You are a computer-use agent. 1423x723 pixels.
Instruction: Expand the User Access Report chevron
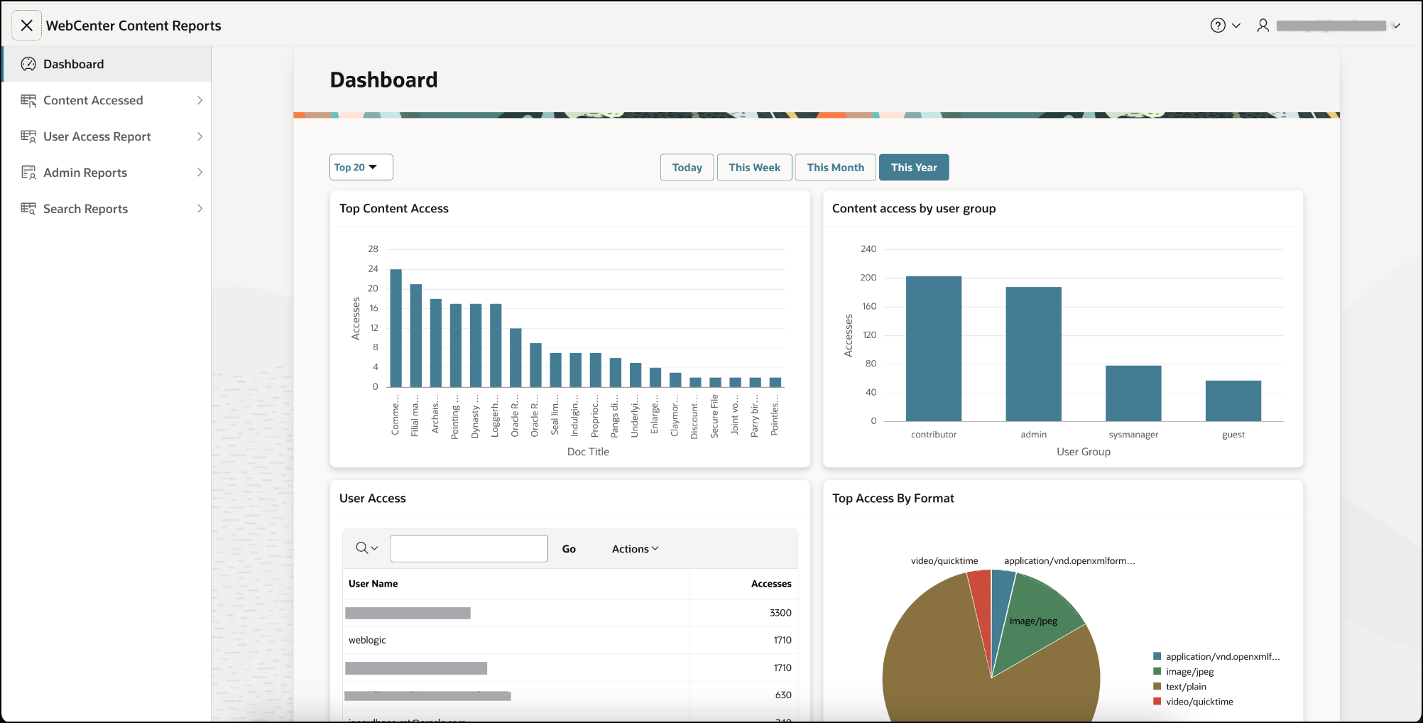pyautogui.click(x=200, y=136)
